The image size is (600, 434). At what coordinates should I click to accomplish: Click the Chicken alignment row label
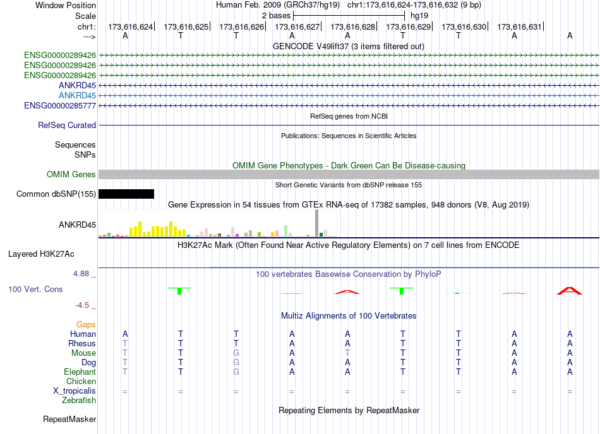coord(81,382)
